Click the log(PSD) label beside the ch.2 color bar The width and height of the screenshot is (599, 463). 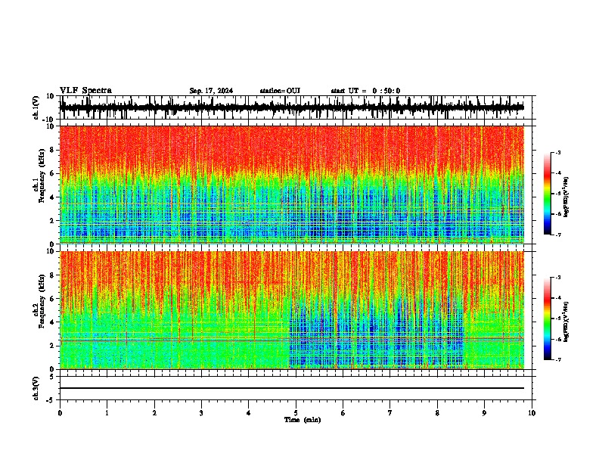click(566, 322)
